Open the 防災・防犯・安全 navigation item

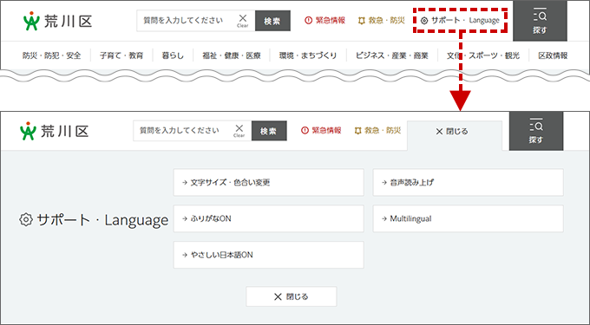pos(51,55)
